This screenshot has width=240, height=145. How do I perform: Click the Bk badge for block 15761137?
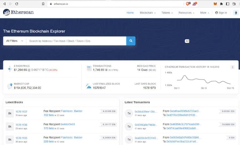click(10, 113)
